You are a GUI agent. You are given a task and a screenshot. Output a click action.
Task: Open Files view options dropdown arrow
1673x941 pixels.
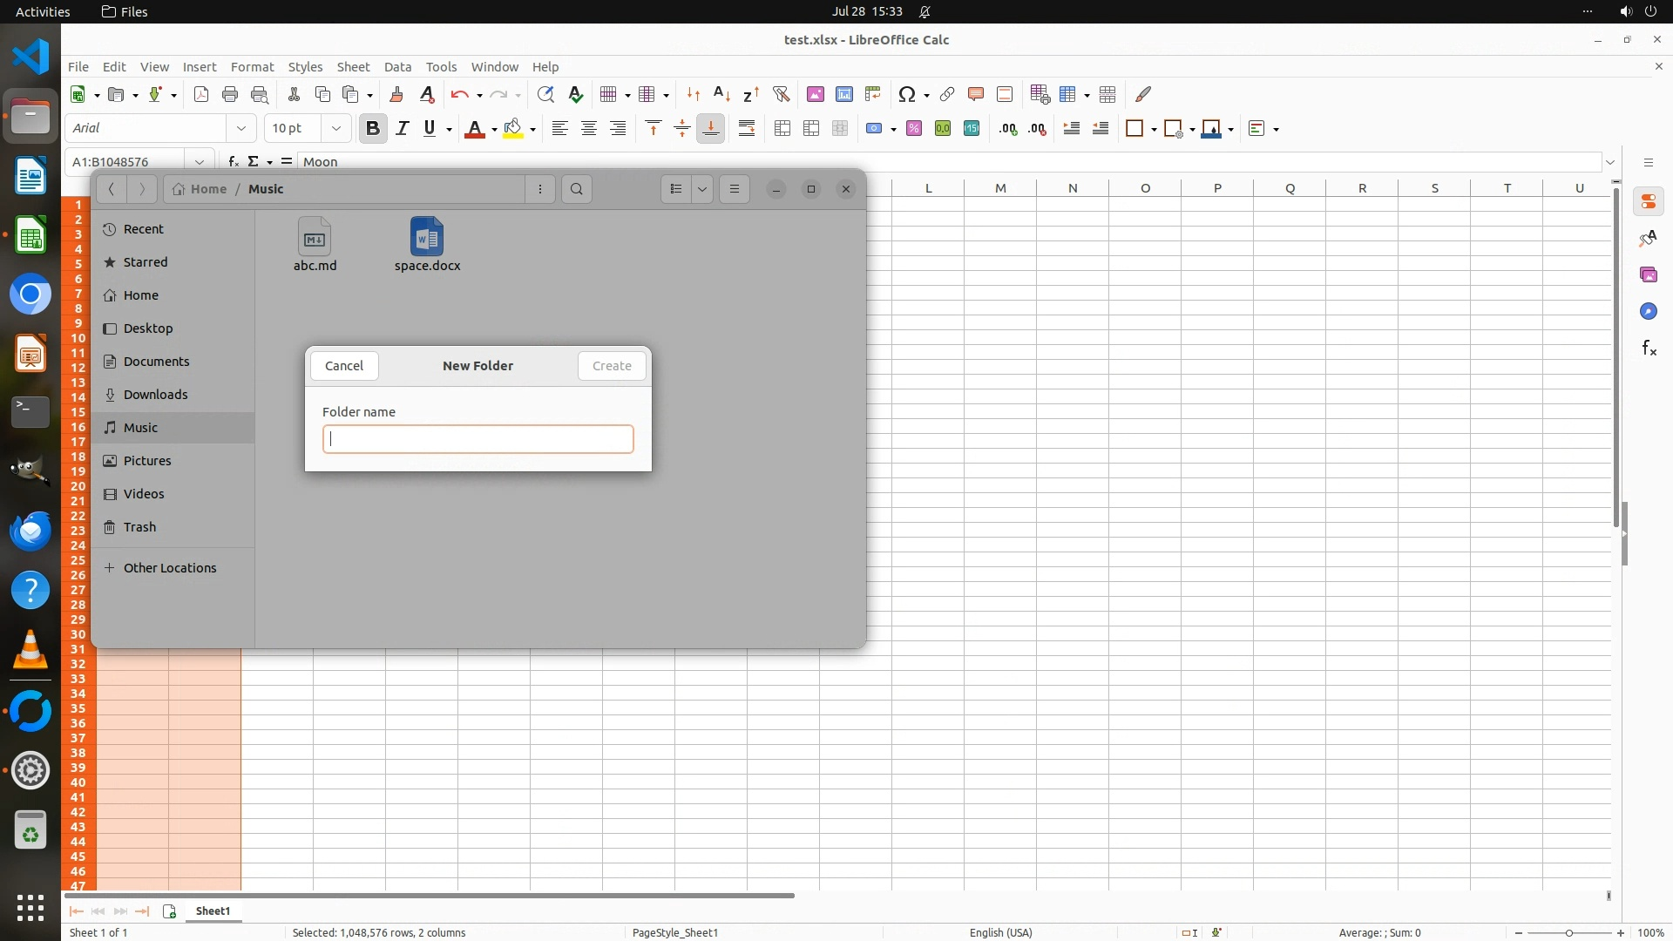click(x=702, y=189)
